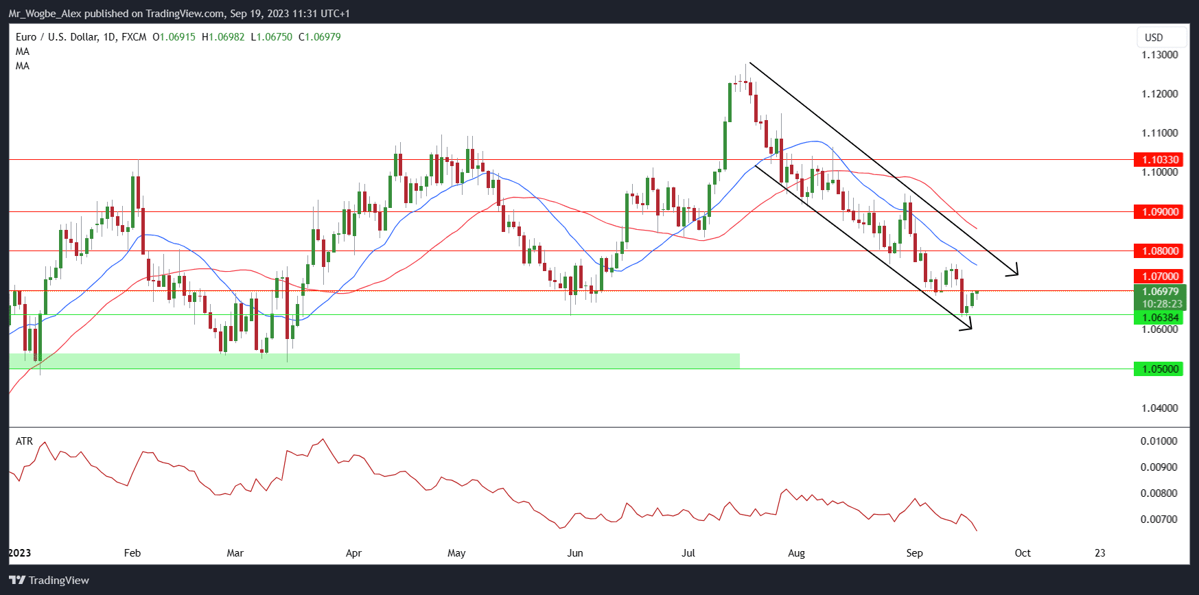This screenshot has height=595, width=1199.
Task: Select the 1.05000 green price label
Action: pyautogui.click(x=1159, y=369)
